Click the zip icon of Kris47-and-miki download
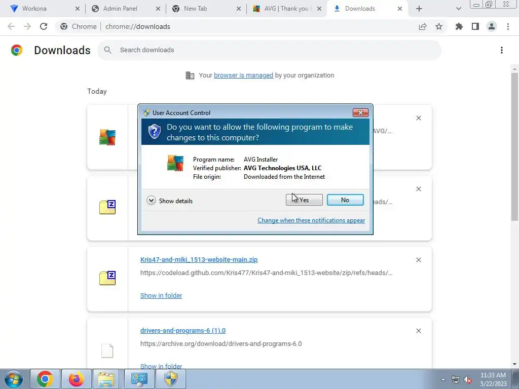Screen dimensions: 519x389 point(107,278)
